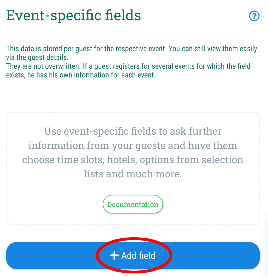Add a new event-specific field
This screenshot has width=268, height=277.
point(133,256)
